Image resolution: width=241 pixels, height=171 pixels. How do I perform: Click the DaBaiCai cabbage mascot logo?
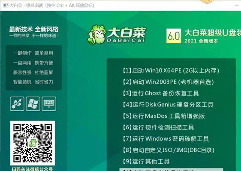(97, 35)
